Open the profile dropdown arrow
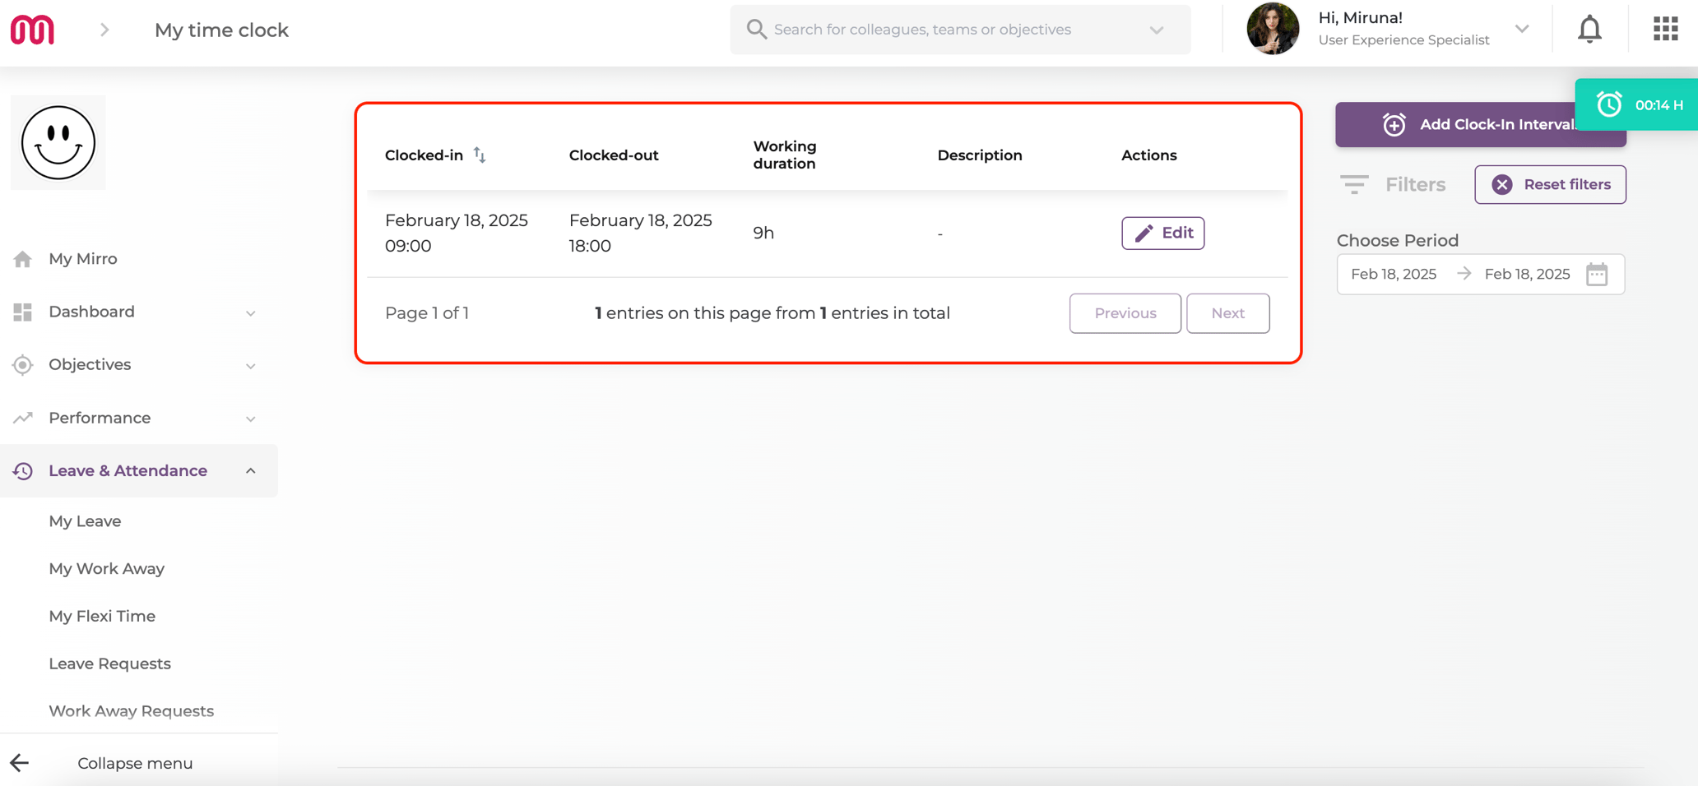 1522,29
